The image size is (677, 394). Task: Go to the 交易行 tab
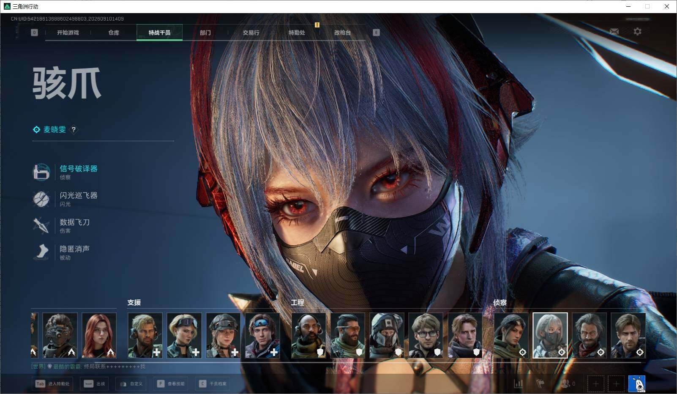click(251, 33)
